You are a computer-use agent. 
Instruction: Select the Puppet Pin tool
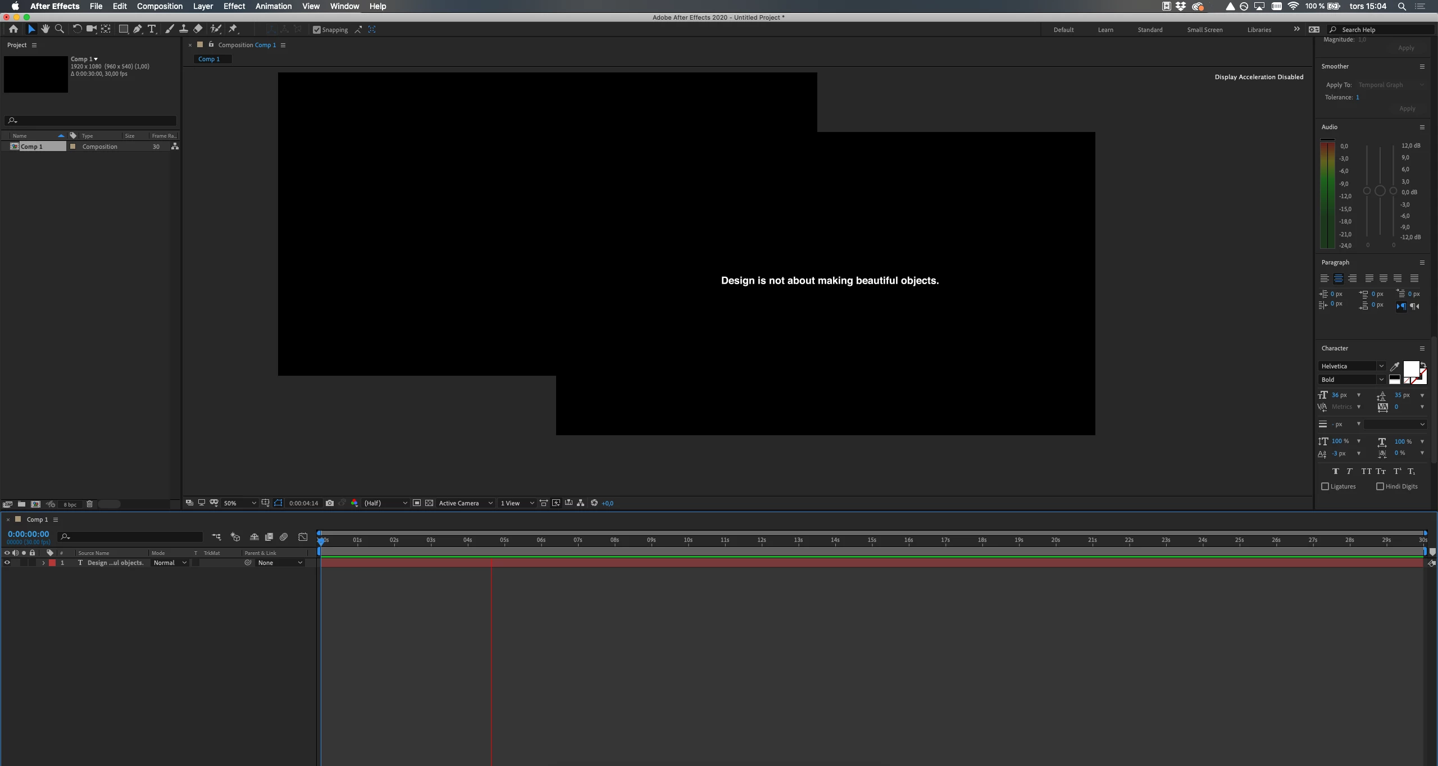click(233, 29)
